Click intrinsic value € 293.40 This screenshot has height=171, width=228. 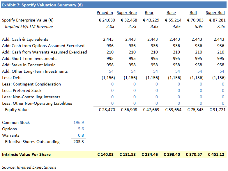[172, 154]
